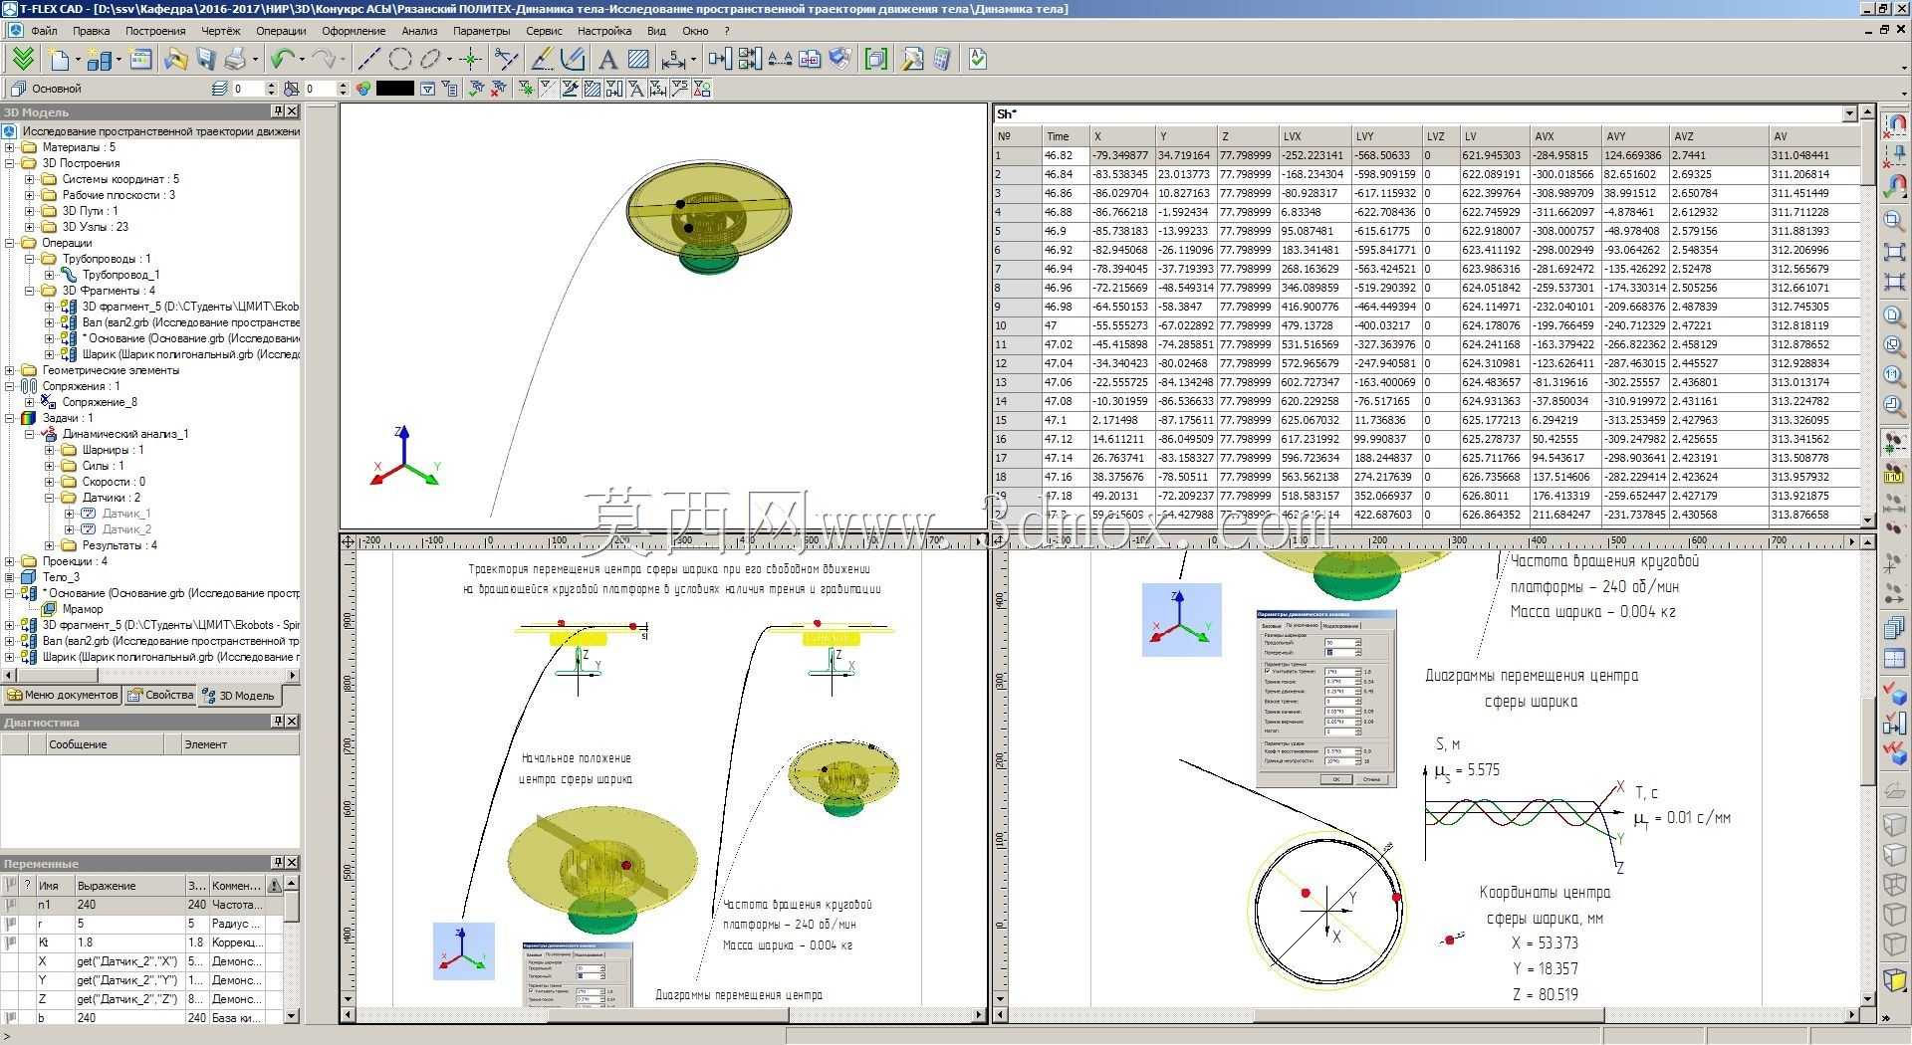Select the line construction tool
Screen dimensions: 1912x1045
pos(368,60)
